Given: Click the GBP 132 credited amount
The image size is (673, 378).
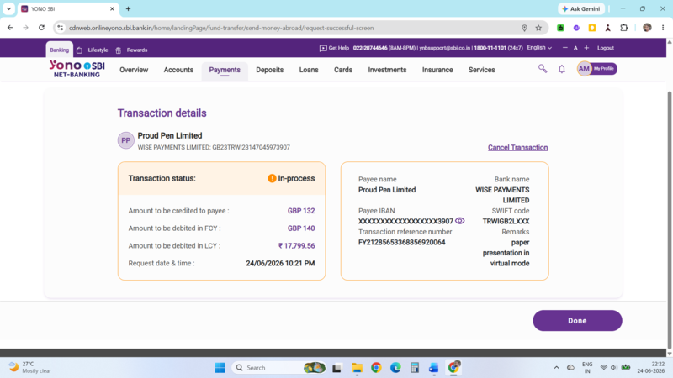Looking at the screenshot, I should [301, 211].
